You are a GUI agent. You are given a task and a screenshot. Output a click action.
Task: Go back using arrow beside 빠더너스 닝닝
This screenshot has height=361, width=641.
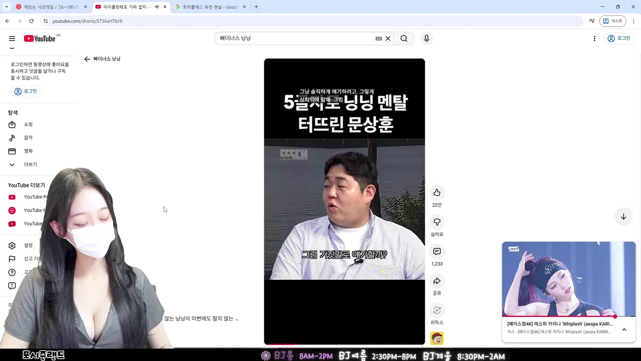pos(87,59)
